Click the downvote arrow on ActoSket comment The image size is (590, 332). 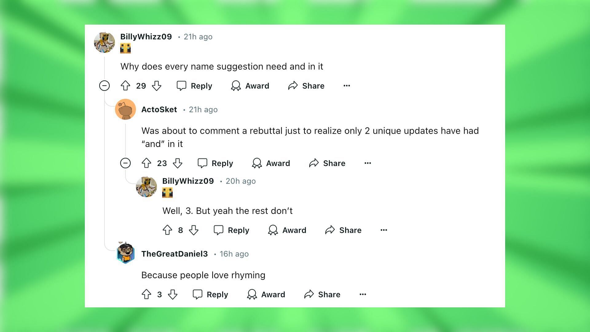click(x=179, y=163)
